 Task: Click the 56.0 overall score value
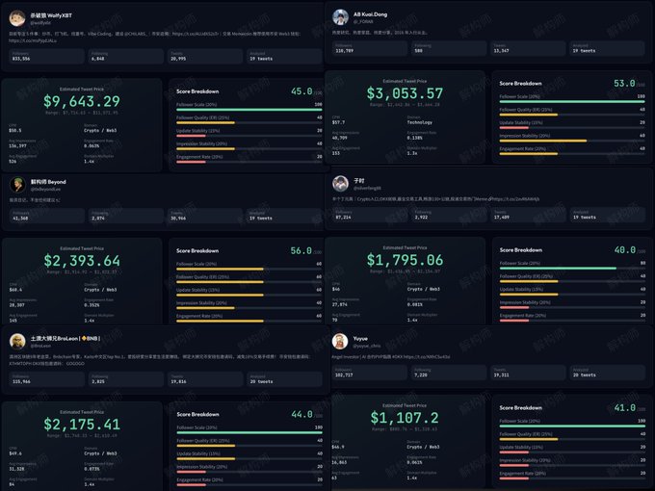[301, 249]
